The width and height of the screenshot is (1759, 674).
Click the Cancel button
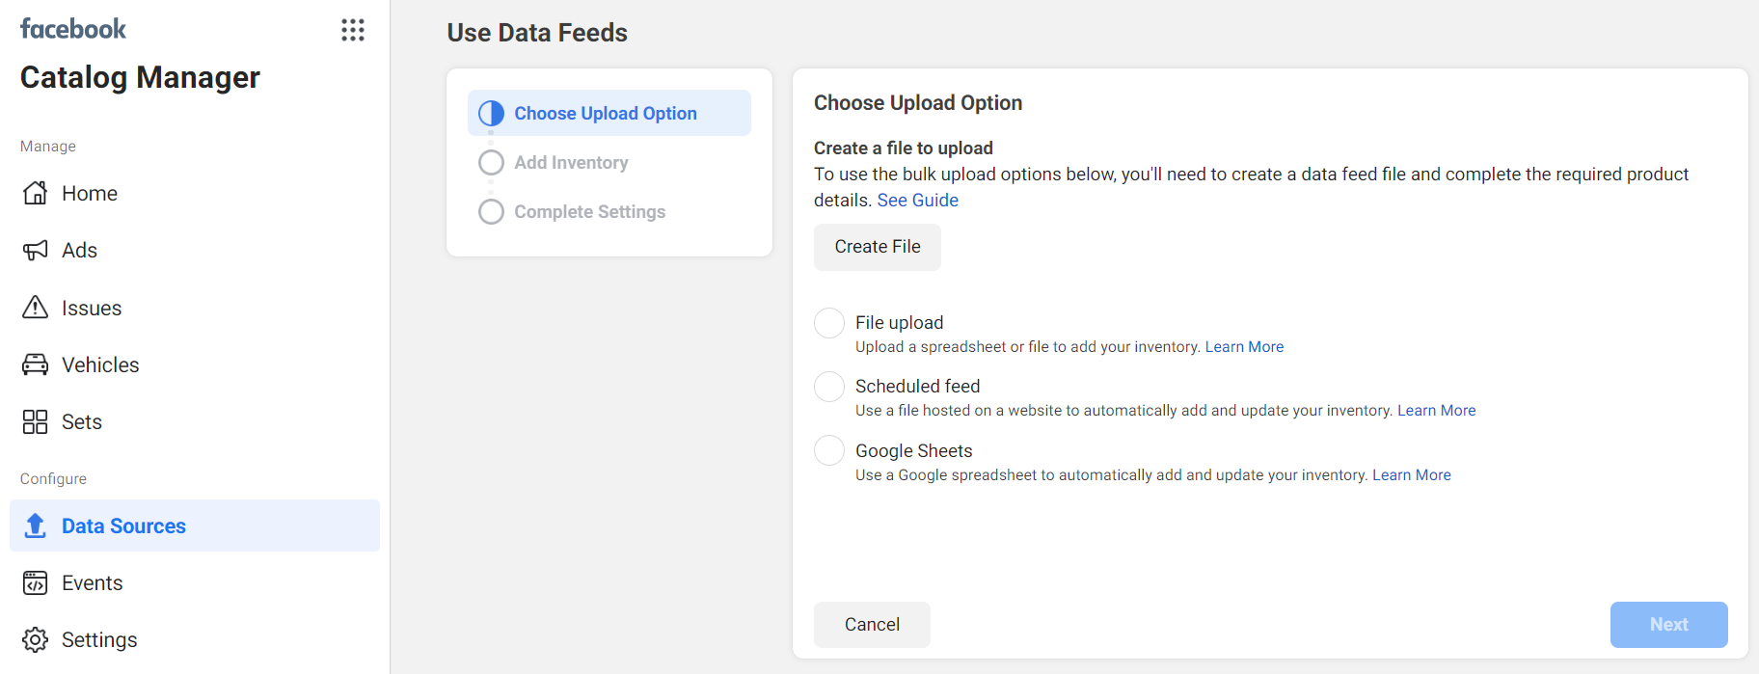pos(872,625)
